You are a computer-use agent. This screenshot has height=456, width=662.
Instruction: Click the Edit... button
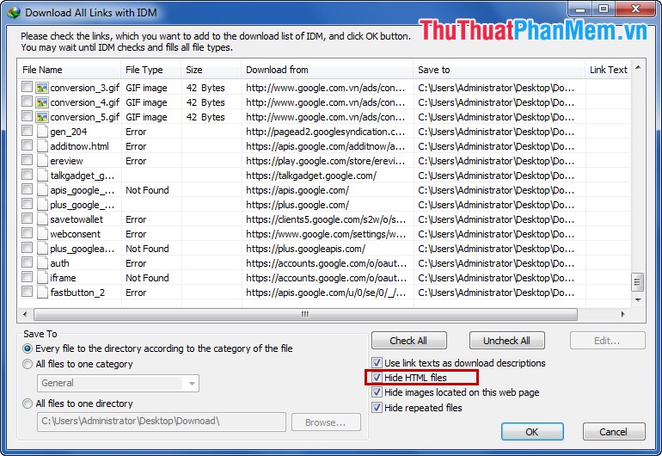[608, 341]
